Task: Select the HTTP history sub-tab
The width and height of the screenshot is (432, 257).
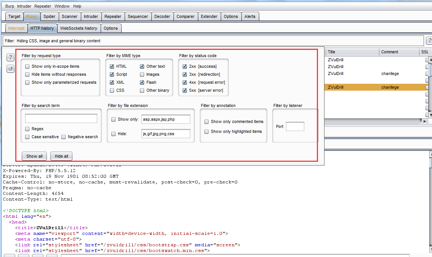Action: click(x=42, y=28)
